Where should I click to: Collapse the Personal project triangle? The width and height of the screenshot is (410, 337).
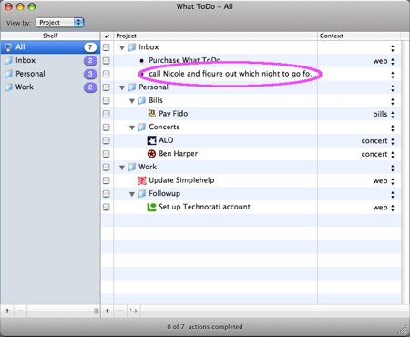coord(122,87)
